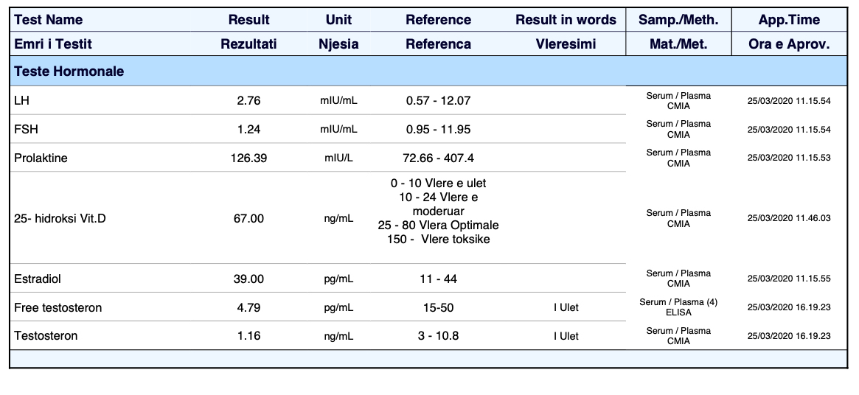This screenshot has width=859, height=395.
Task: Select the Vleresimi column header
Action: click(x=566, y=44)
